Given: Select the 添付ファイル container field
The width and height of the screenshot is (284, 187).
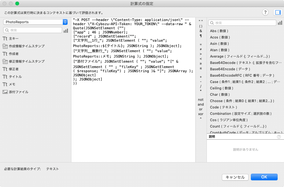Looking at the screenshot, I should (18, 92).
